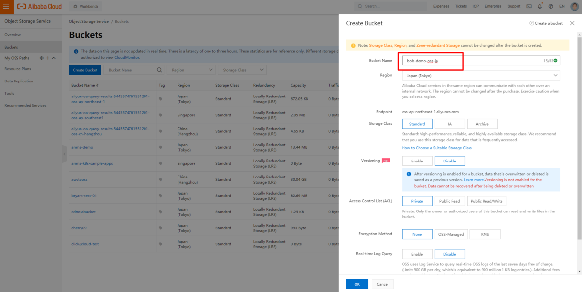Open the Tickets header menu
The height and width of the screenshot is (292, 582).
coord(461,6)
